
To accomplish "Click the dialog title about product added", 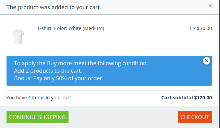I will 53,7.
